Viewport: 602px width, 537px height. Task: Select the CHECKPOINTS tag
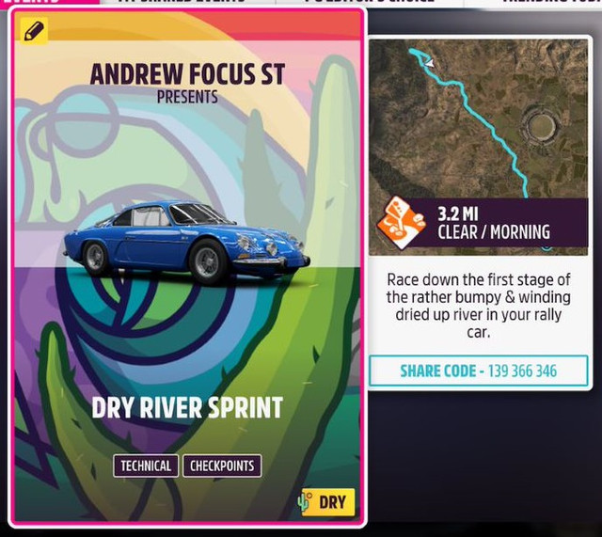222,466
